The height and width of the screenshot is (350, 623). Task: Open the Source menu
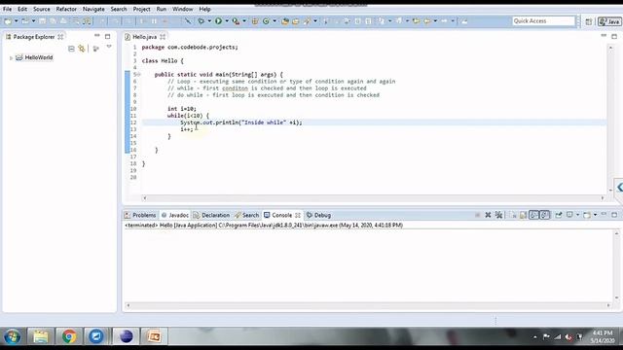[41, 9]
